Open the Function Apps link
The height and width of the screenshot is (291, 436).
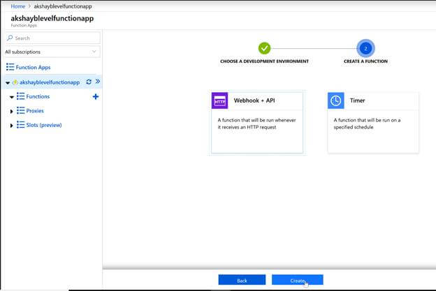tap(33, 67)
